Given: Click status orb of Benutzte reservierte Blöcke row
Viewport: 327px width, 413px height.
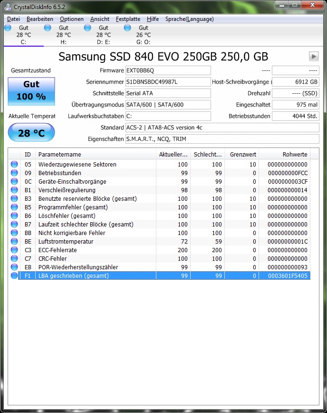Looking at the screenshot, I should tap(14, 198).
